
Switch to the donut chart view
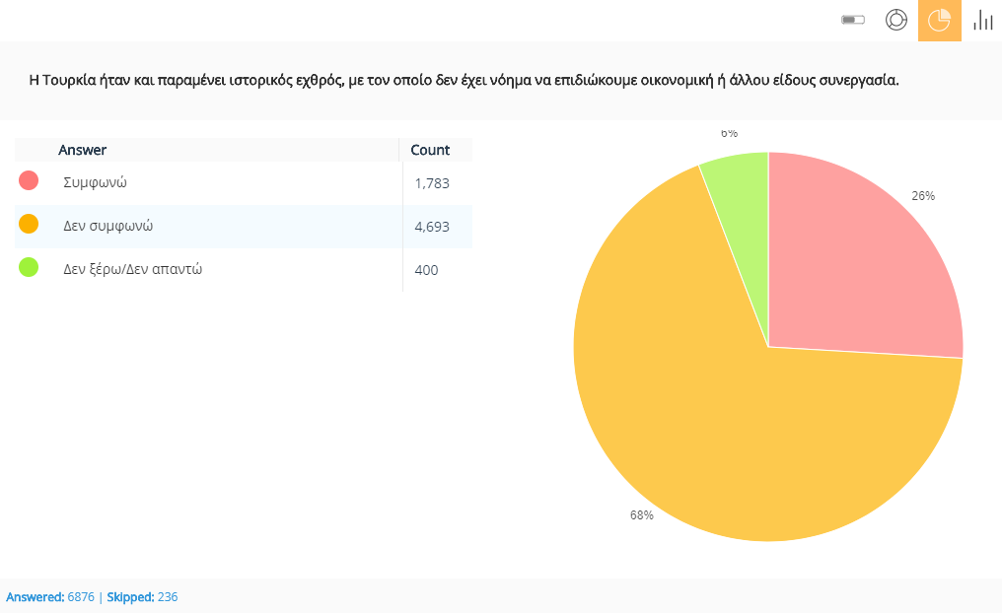(895, 21)
